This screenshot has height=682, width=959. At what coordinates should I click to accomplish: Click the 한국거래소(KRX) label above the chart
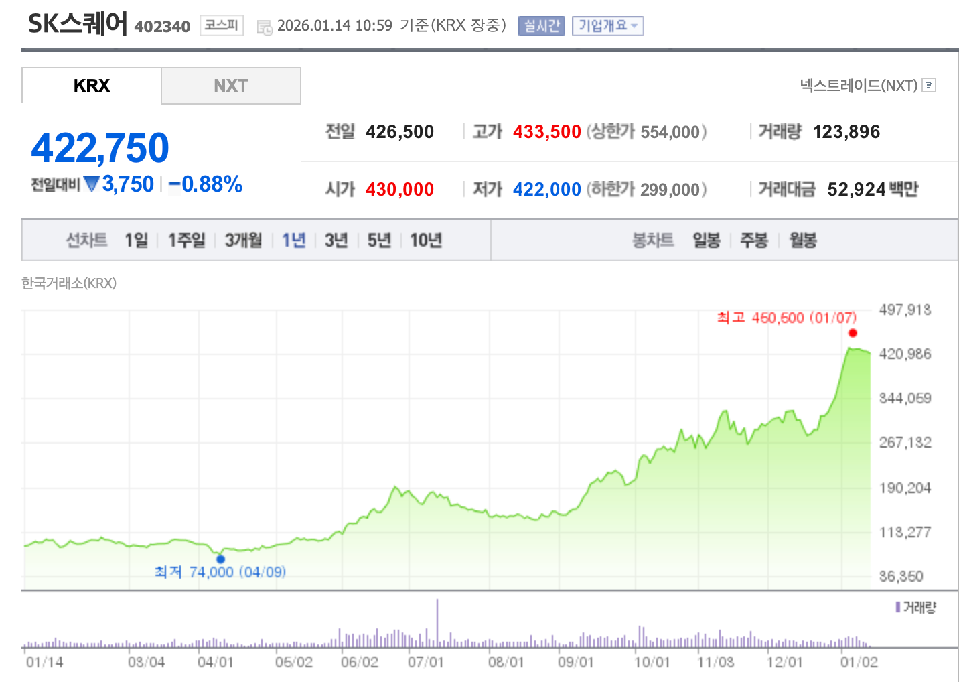pos(68,283)
